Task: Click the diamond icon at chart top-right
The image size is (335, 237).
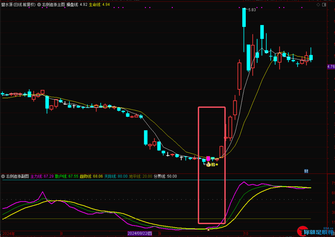Action: point(318,5)
